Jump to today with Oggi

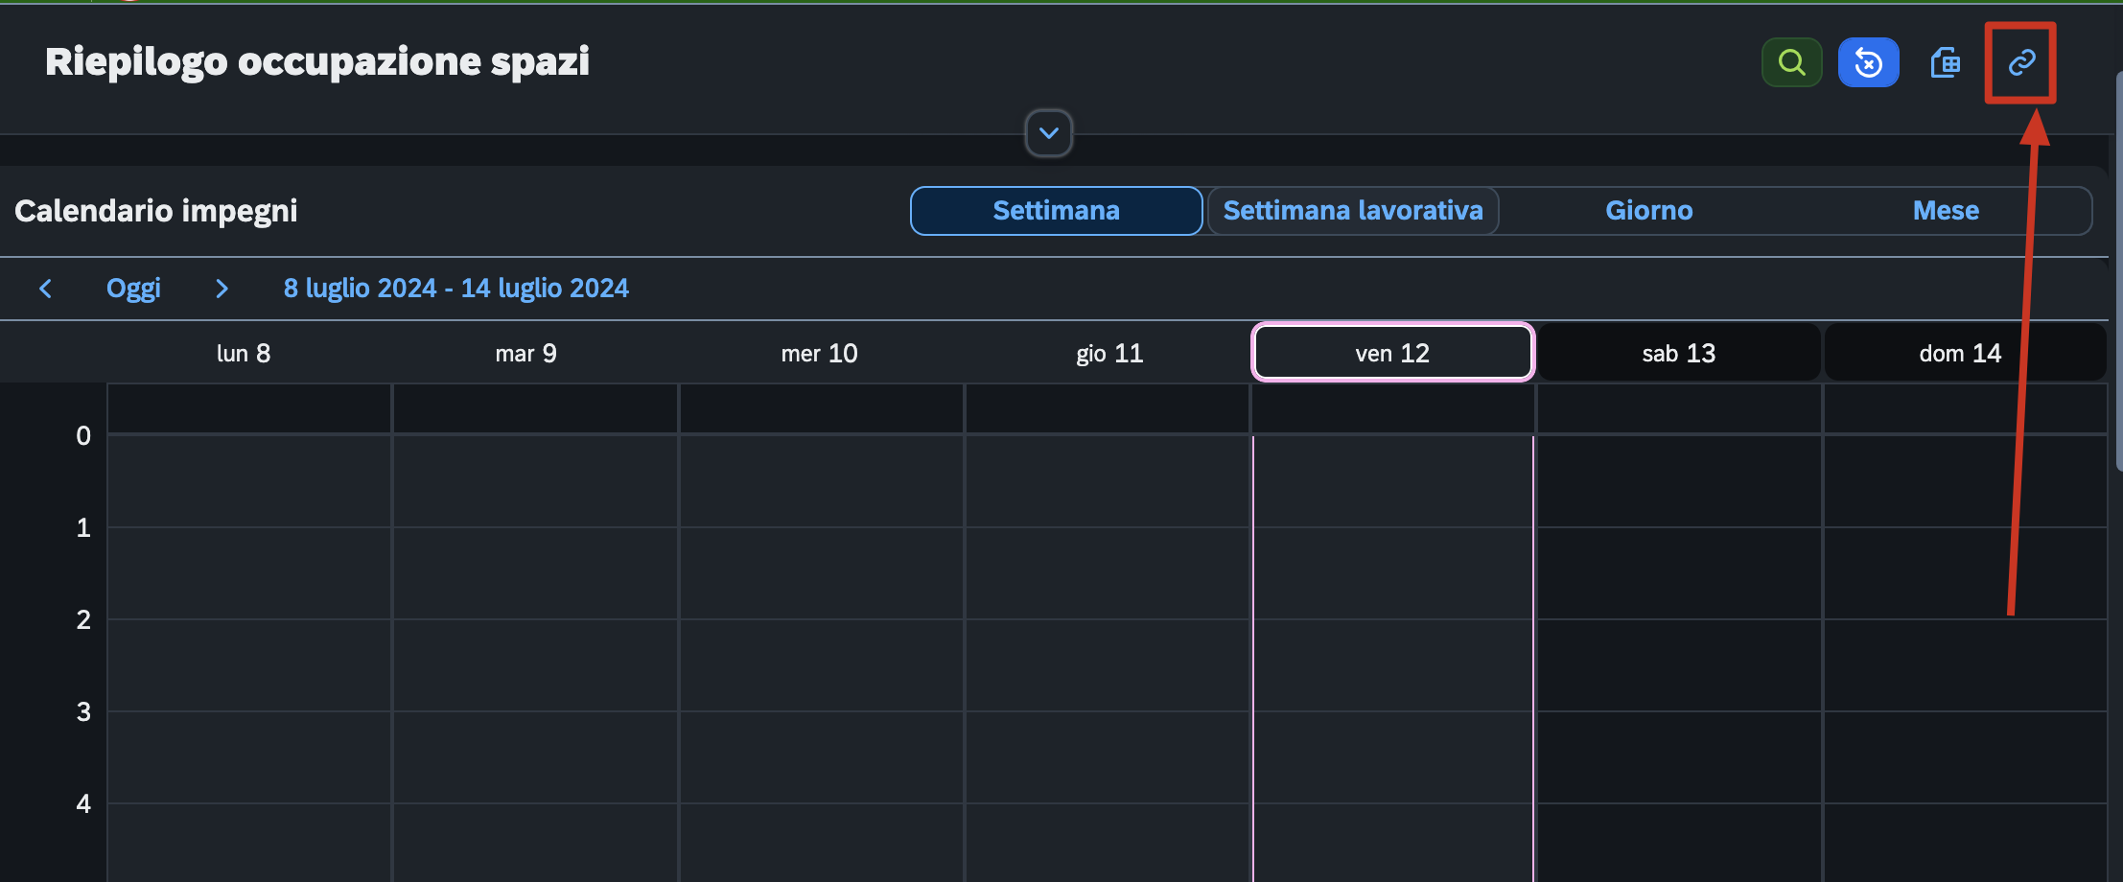tap(133, 289)
